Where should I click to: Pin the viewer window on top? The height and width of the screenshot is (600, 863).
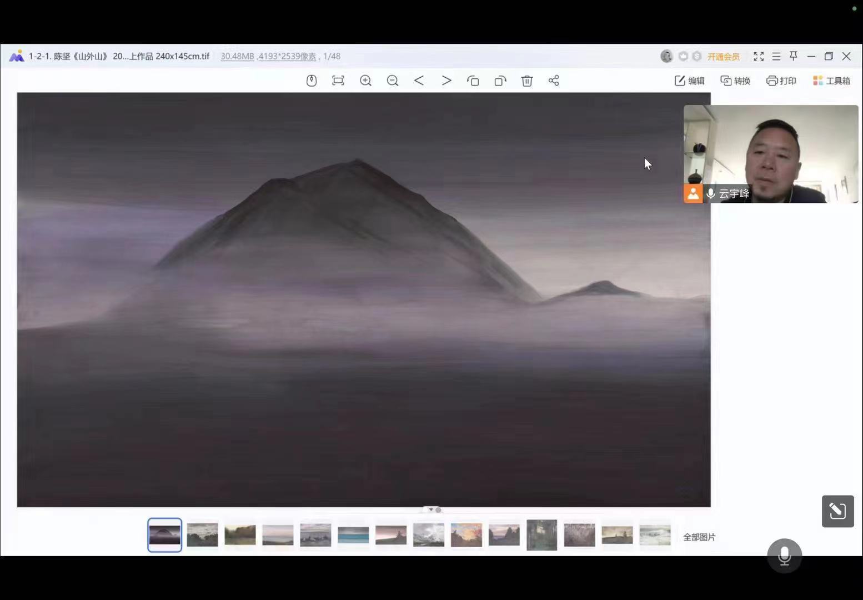[x=794, y=56]
